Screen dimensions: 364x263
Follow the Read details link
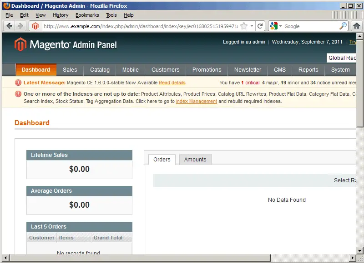coord(172,83)
